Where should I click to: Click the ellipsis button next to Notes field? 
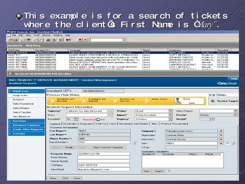coord(111,115)
